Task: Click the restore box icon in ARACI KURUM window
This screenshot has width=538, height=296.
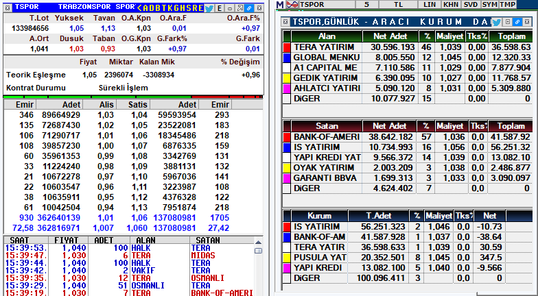Action: click(508, 22)
